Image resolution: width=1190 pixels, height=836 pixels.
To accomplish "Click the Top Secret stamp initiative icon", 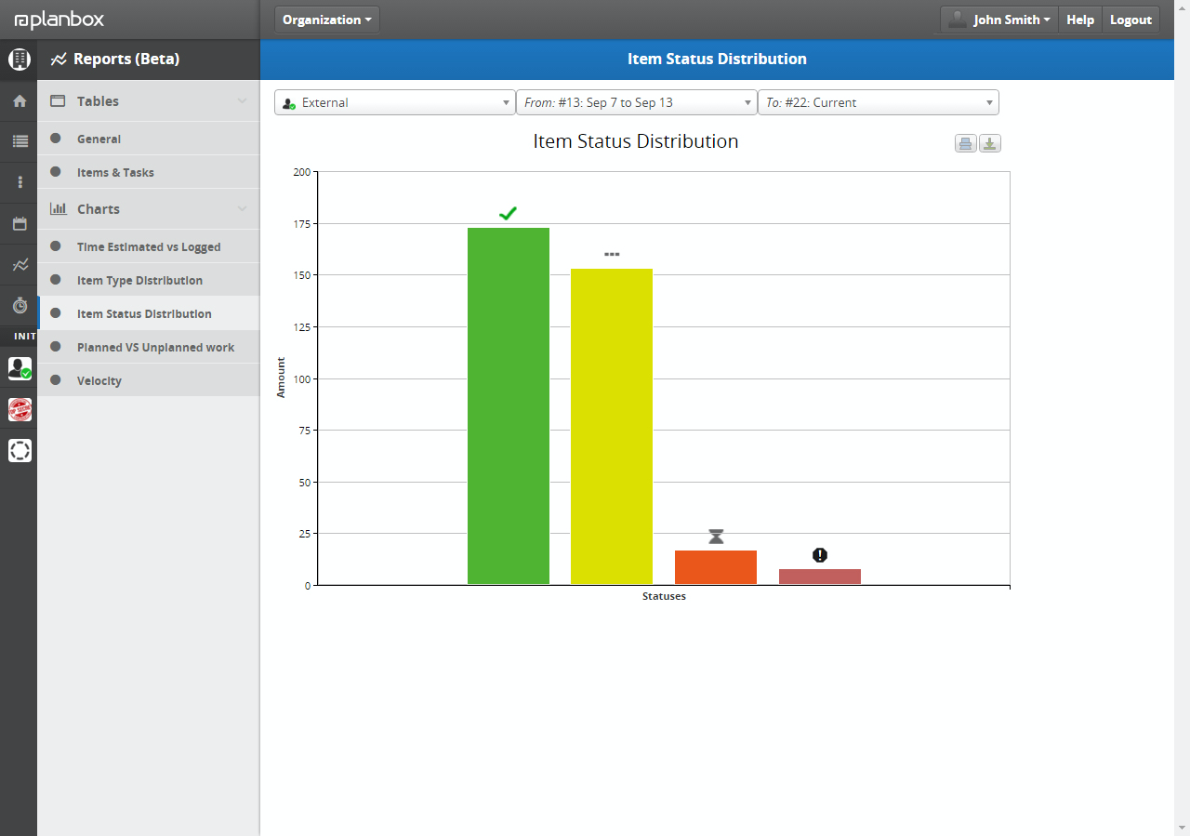I will (x=20, y=409).
